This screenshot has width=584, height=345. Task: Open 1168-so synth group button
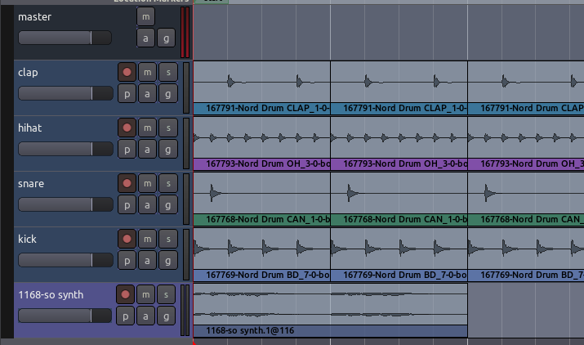[167, 316]
